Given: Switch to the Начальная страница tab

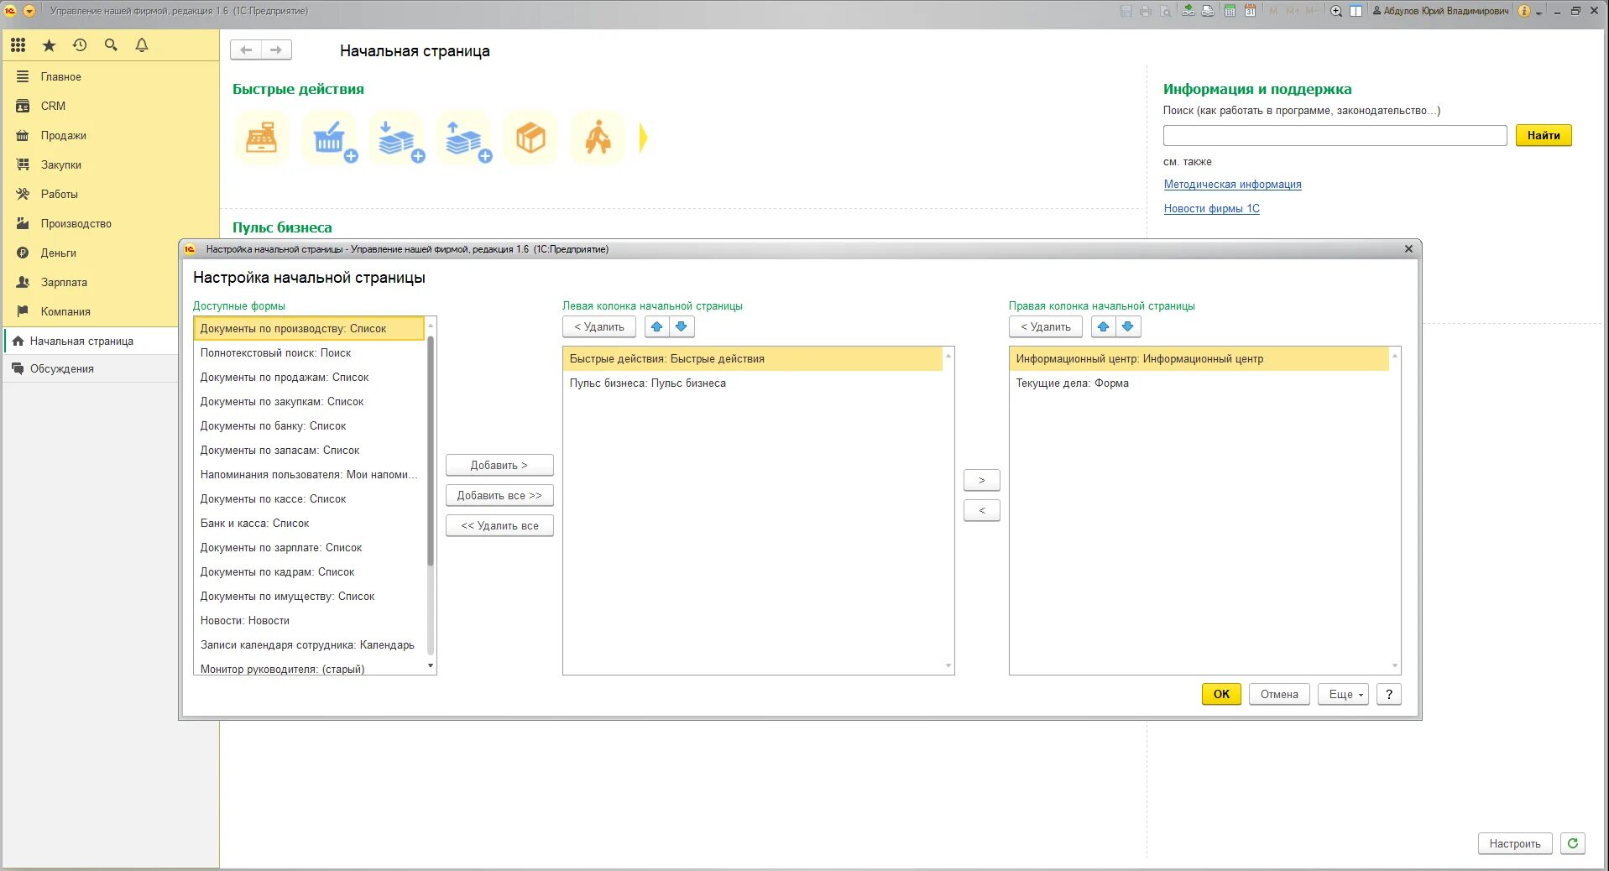Looking at the screenshot, I should [91, 341].
